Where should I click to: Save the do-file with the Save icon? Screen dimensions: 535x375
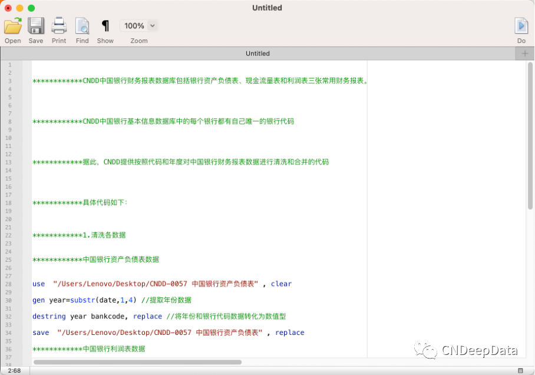tap(36, 26)
